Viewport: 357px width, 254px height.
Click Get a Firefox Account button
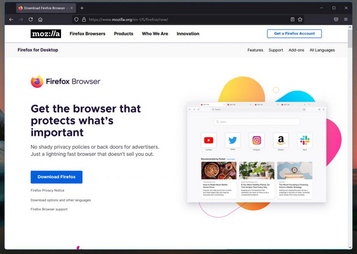294,34
